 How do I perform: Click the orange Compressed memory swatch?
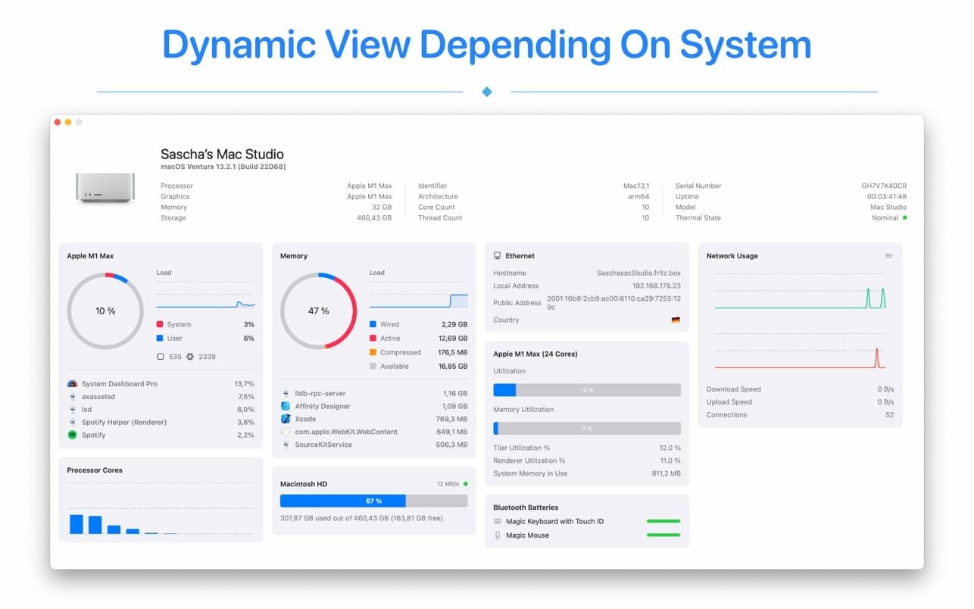tap(373, 353)
